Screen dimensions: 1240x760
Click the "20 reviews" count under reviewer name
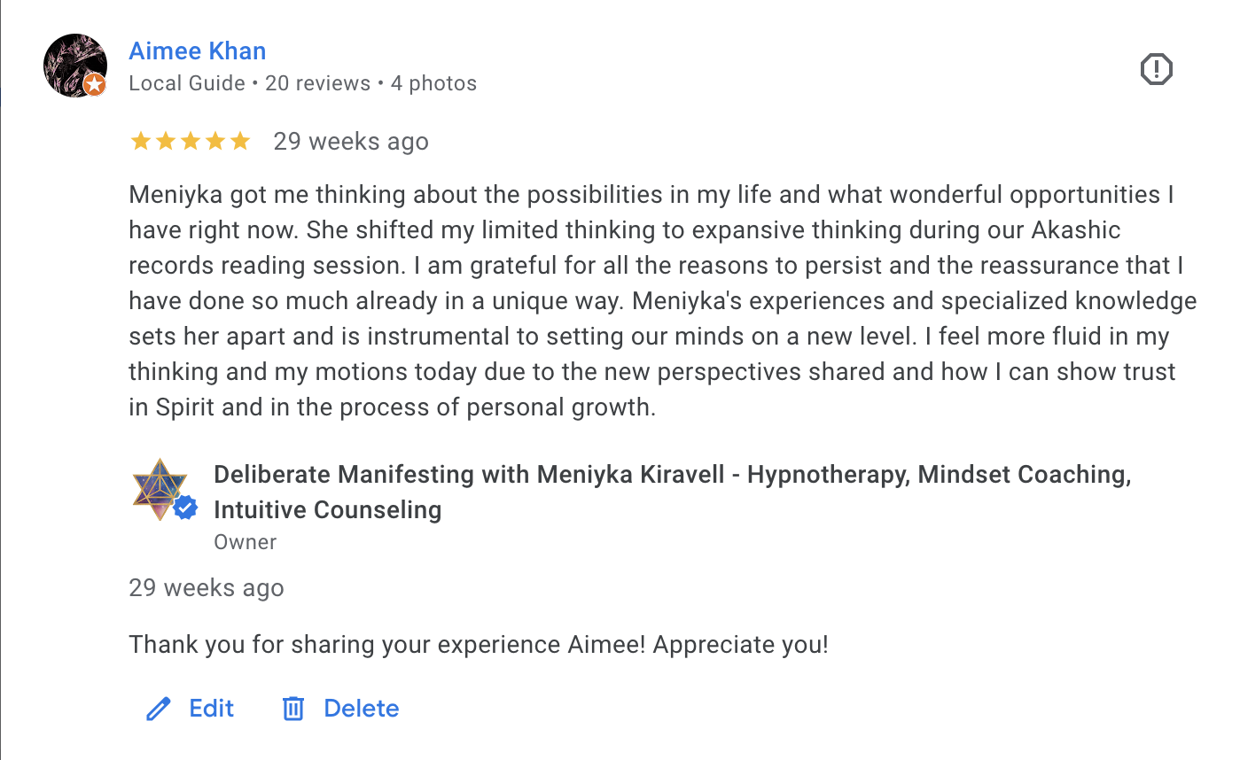pos(317,83)
